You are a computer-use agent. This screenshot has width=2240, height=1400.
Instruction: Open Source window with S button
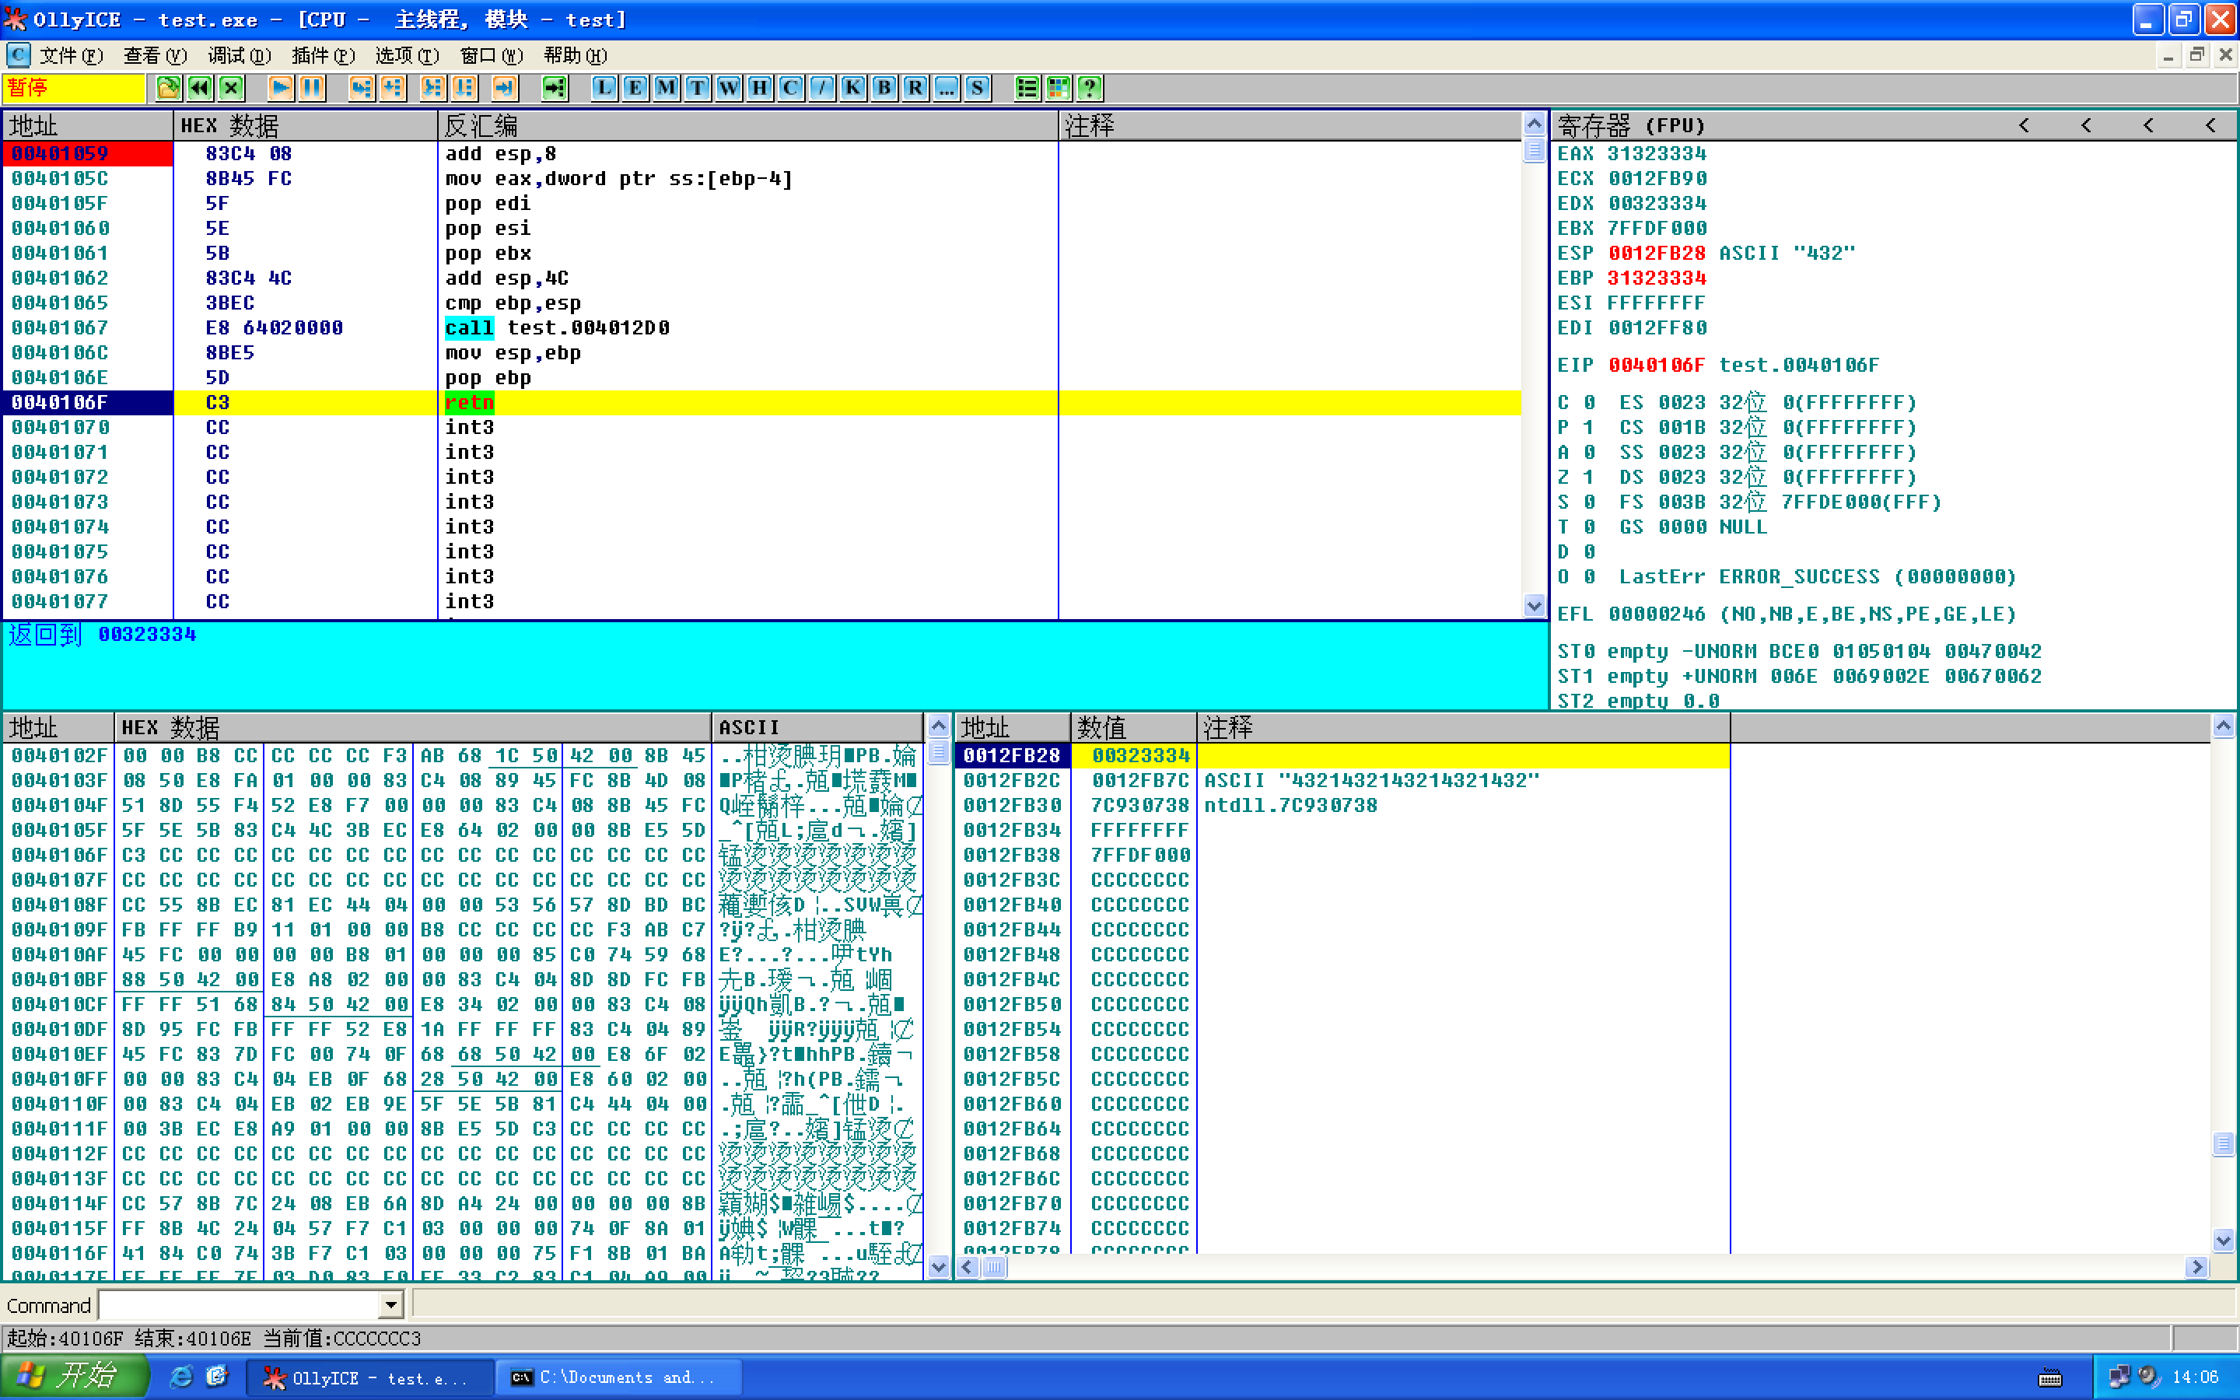(x=978, y=88)
